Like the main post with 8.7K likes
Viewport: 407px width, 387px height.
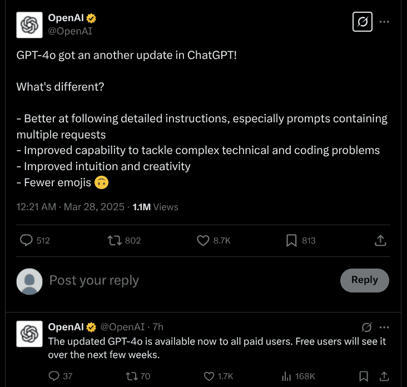tap(203, 240)
